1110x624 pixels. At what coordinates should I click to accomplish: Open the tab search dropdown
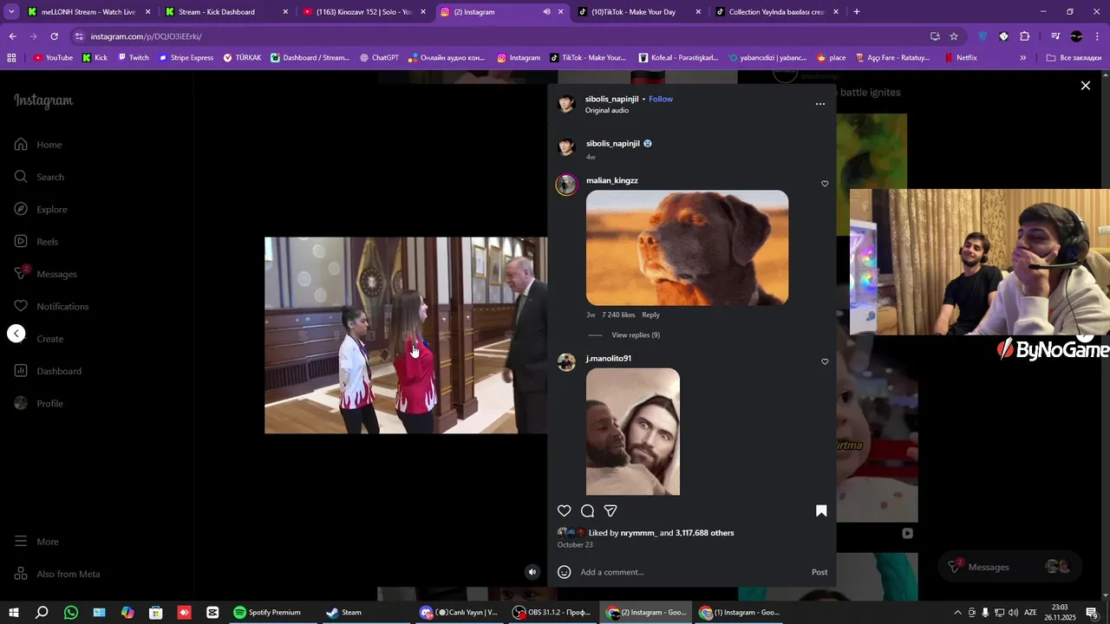11,12
